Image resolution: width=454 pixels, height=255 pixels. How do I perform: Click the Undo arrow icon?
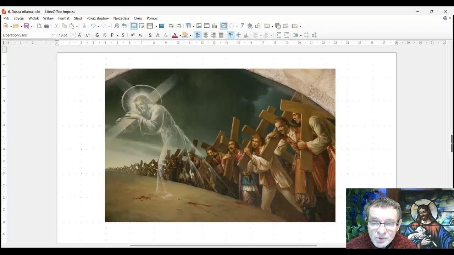(x=93, y=26)
